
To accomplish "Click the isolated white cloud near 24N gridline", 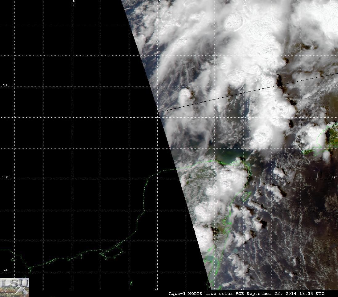I will click(x=184, y=96).
